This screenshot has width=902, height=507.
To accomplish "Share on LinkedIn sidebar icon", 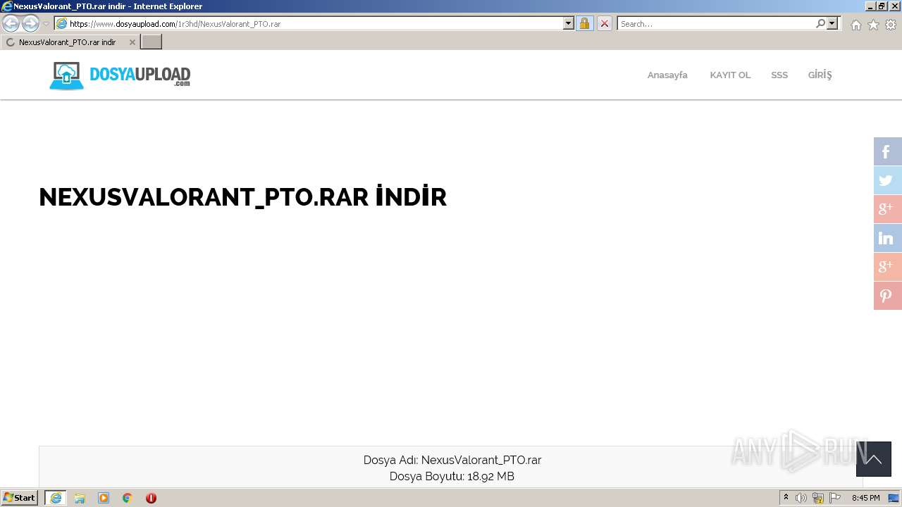I will (888, 238).
